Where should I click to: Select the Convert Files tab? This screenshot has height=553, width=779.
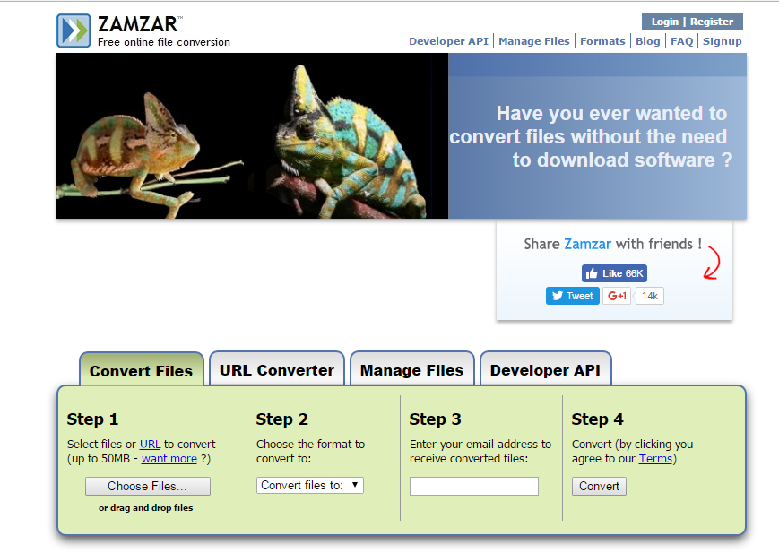point(142,369)
